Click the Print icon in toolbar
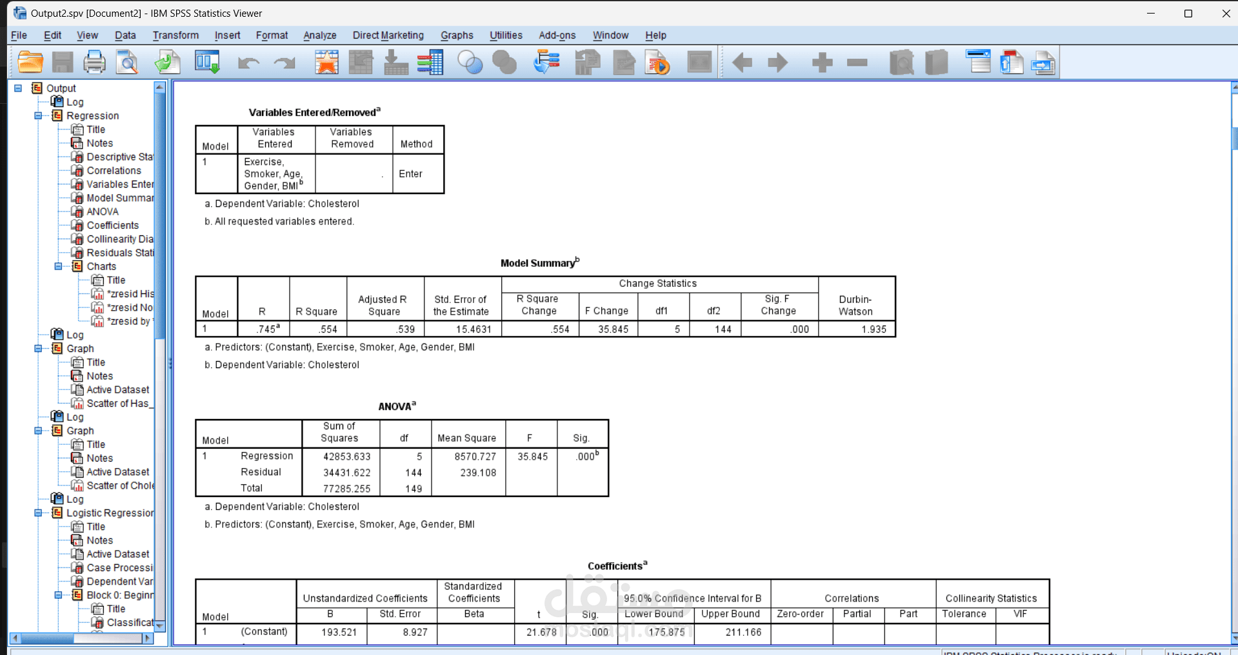This screenshot has height=655, width=1238. [94, 63]
